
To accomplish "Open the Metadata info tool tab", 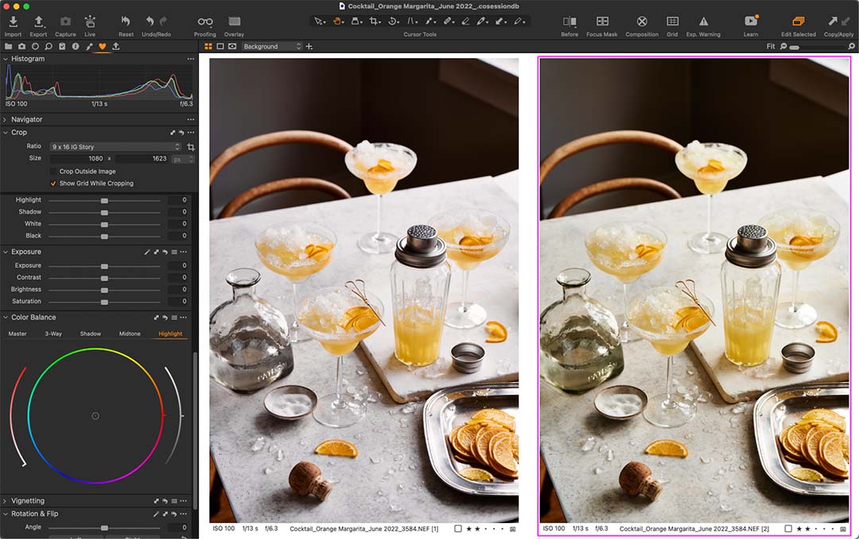I will (x=76, y=47).
